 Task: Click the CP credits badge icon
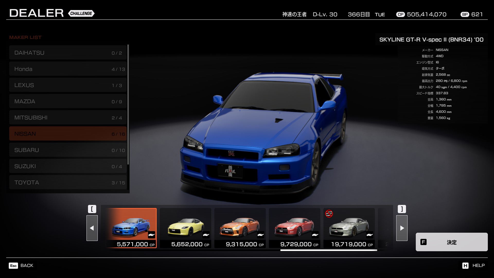tap(400, 14)
